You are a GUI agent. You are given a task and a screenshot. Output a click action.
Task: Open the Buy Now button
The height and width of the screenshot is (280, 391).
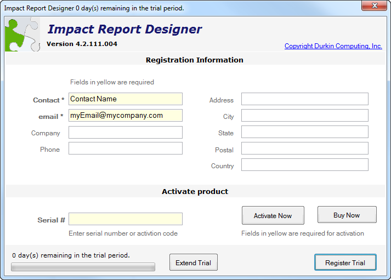347,215
